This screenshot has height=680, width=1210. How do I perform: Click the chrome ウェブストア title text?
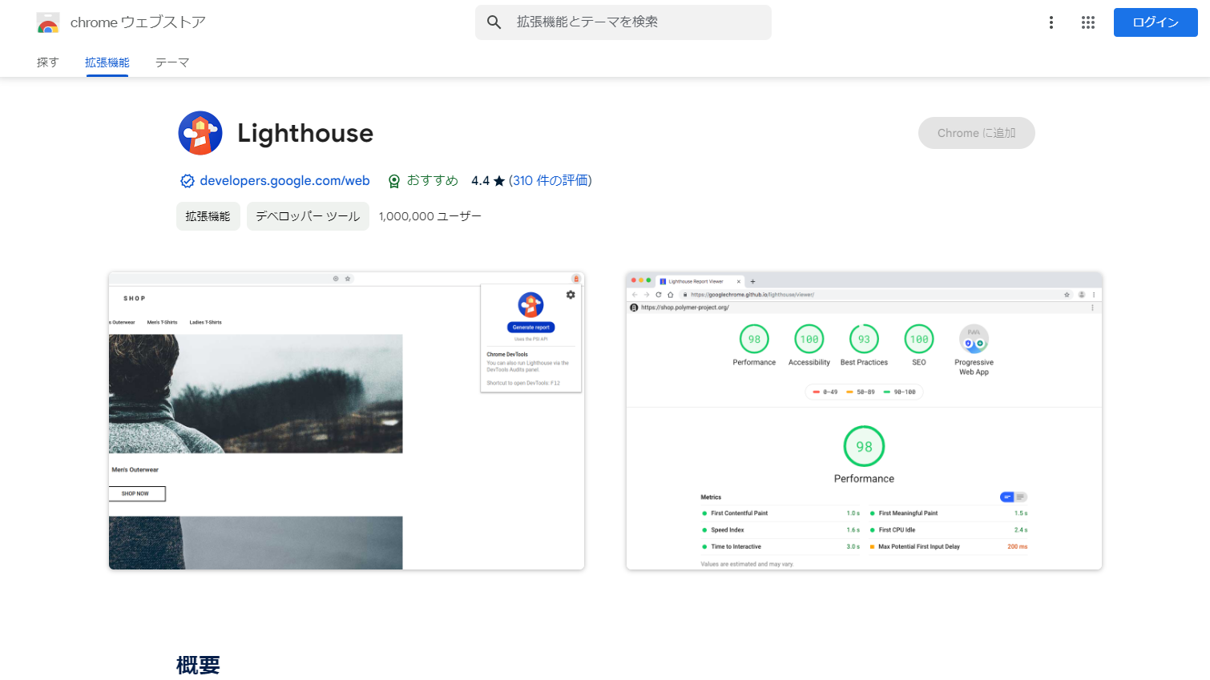tap(138, 22)
